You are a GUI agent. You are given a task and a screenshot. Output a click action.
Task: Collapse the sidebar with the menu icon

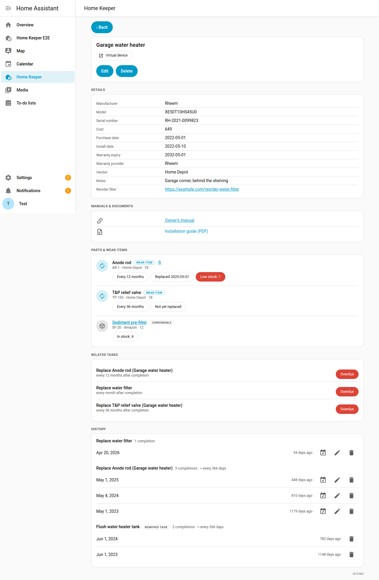[8, 8]
